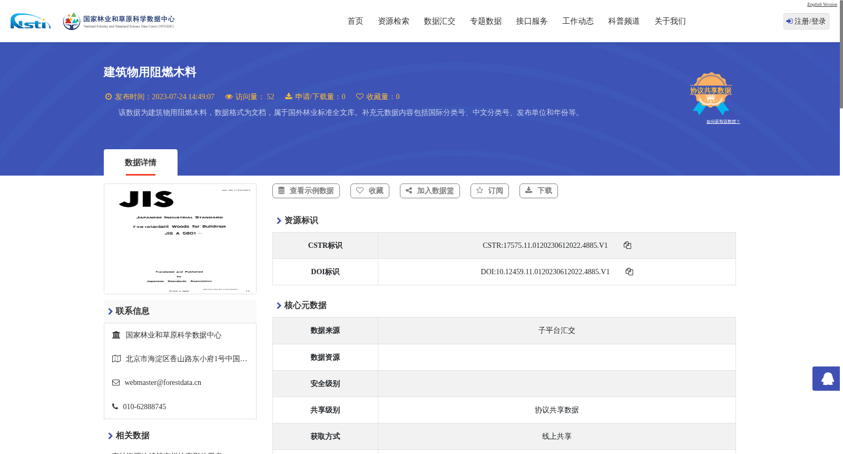Select the CSTR:17575.11.0120230612022.4885.V1 value
The height and width of the screenshot is (454, 843).
pyautogui.click(x=545, y=245)
